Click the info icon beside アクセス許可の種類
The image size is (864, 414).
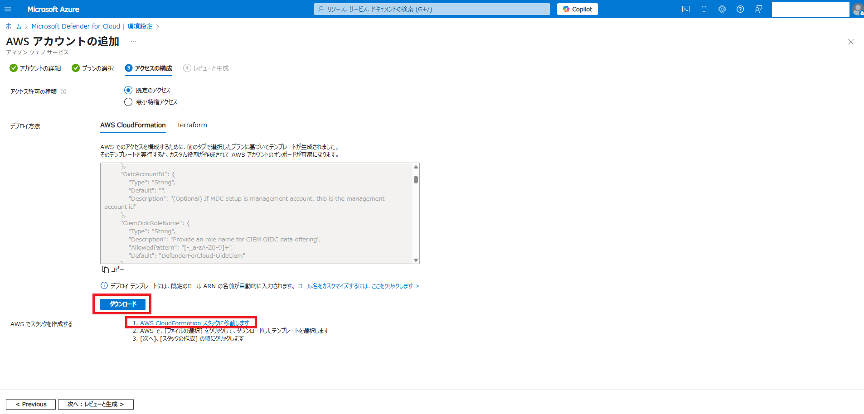(x=63, y=91)
